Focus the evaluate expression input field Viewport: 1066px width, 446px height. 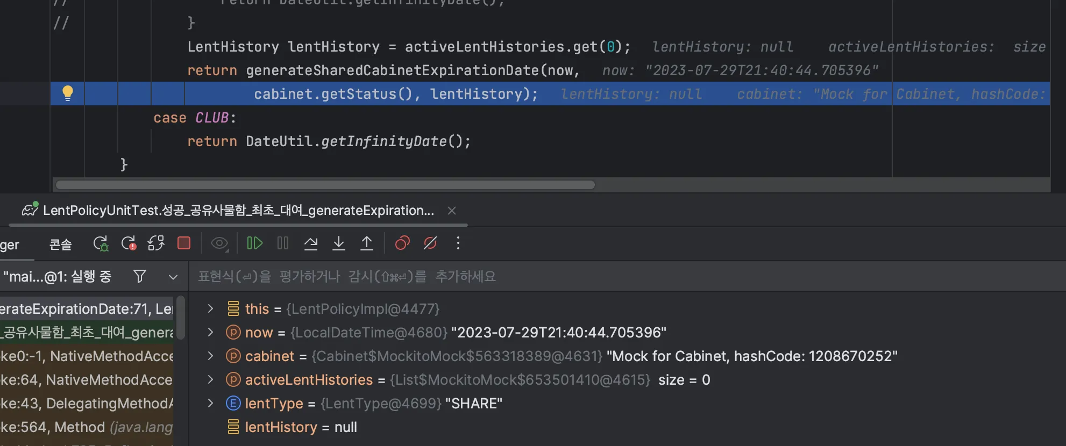[x=627, y=277]
